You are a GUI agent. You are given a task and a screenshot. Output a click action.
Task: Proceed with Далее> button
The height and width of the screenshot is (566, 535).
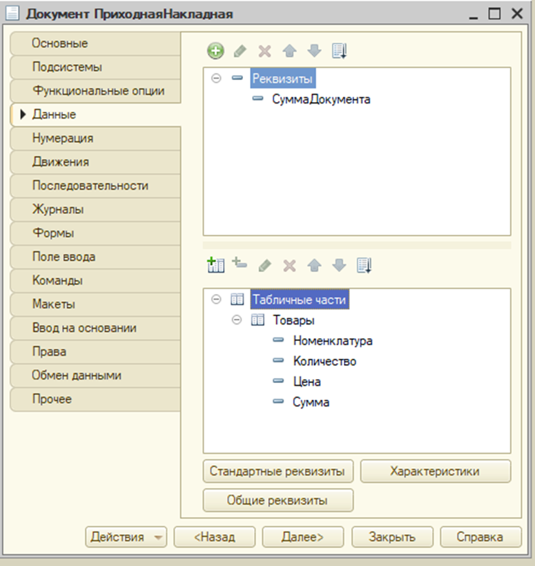tap(303, 537)
